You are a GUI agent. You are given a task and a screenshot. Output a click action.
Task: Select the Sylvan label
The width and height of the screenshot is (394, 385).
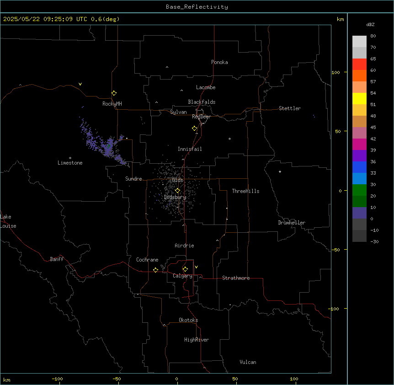tap(178, 112)
